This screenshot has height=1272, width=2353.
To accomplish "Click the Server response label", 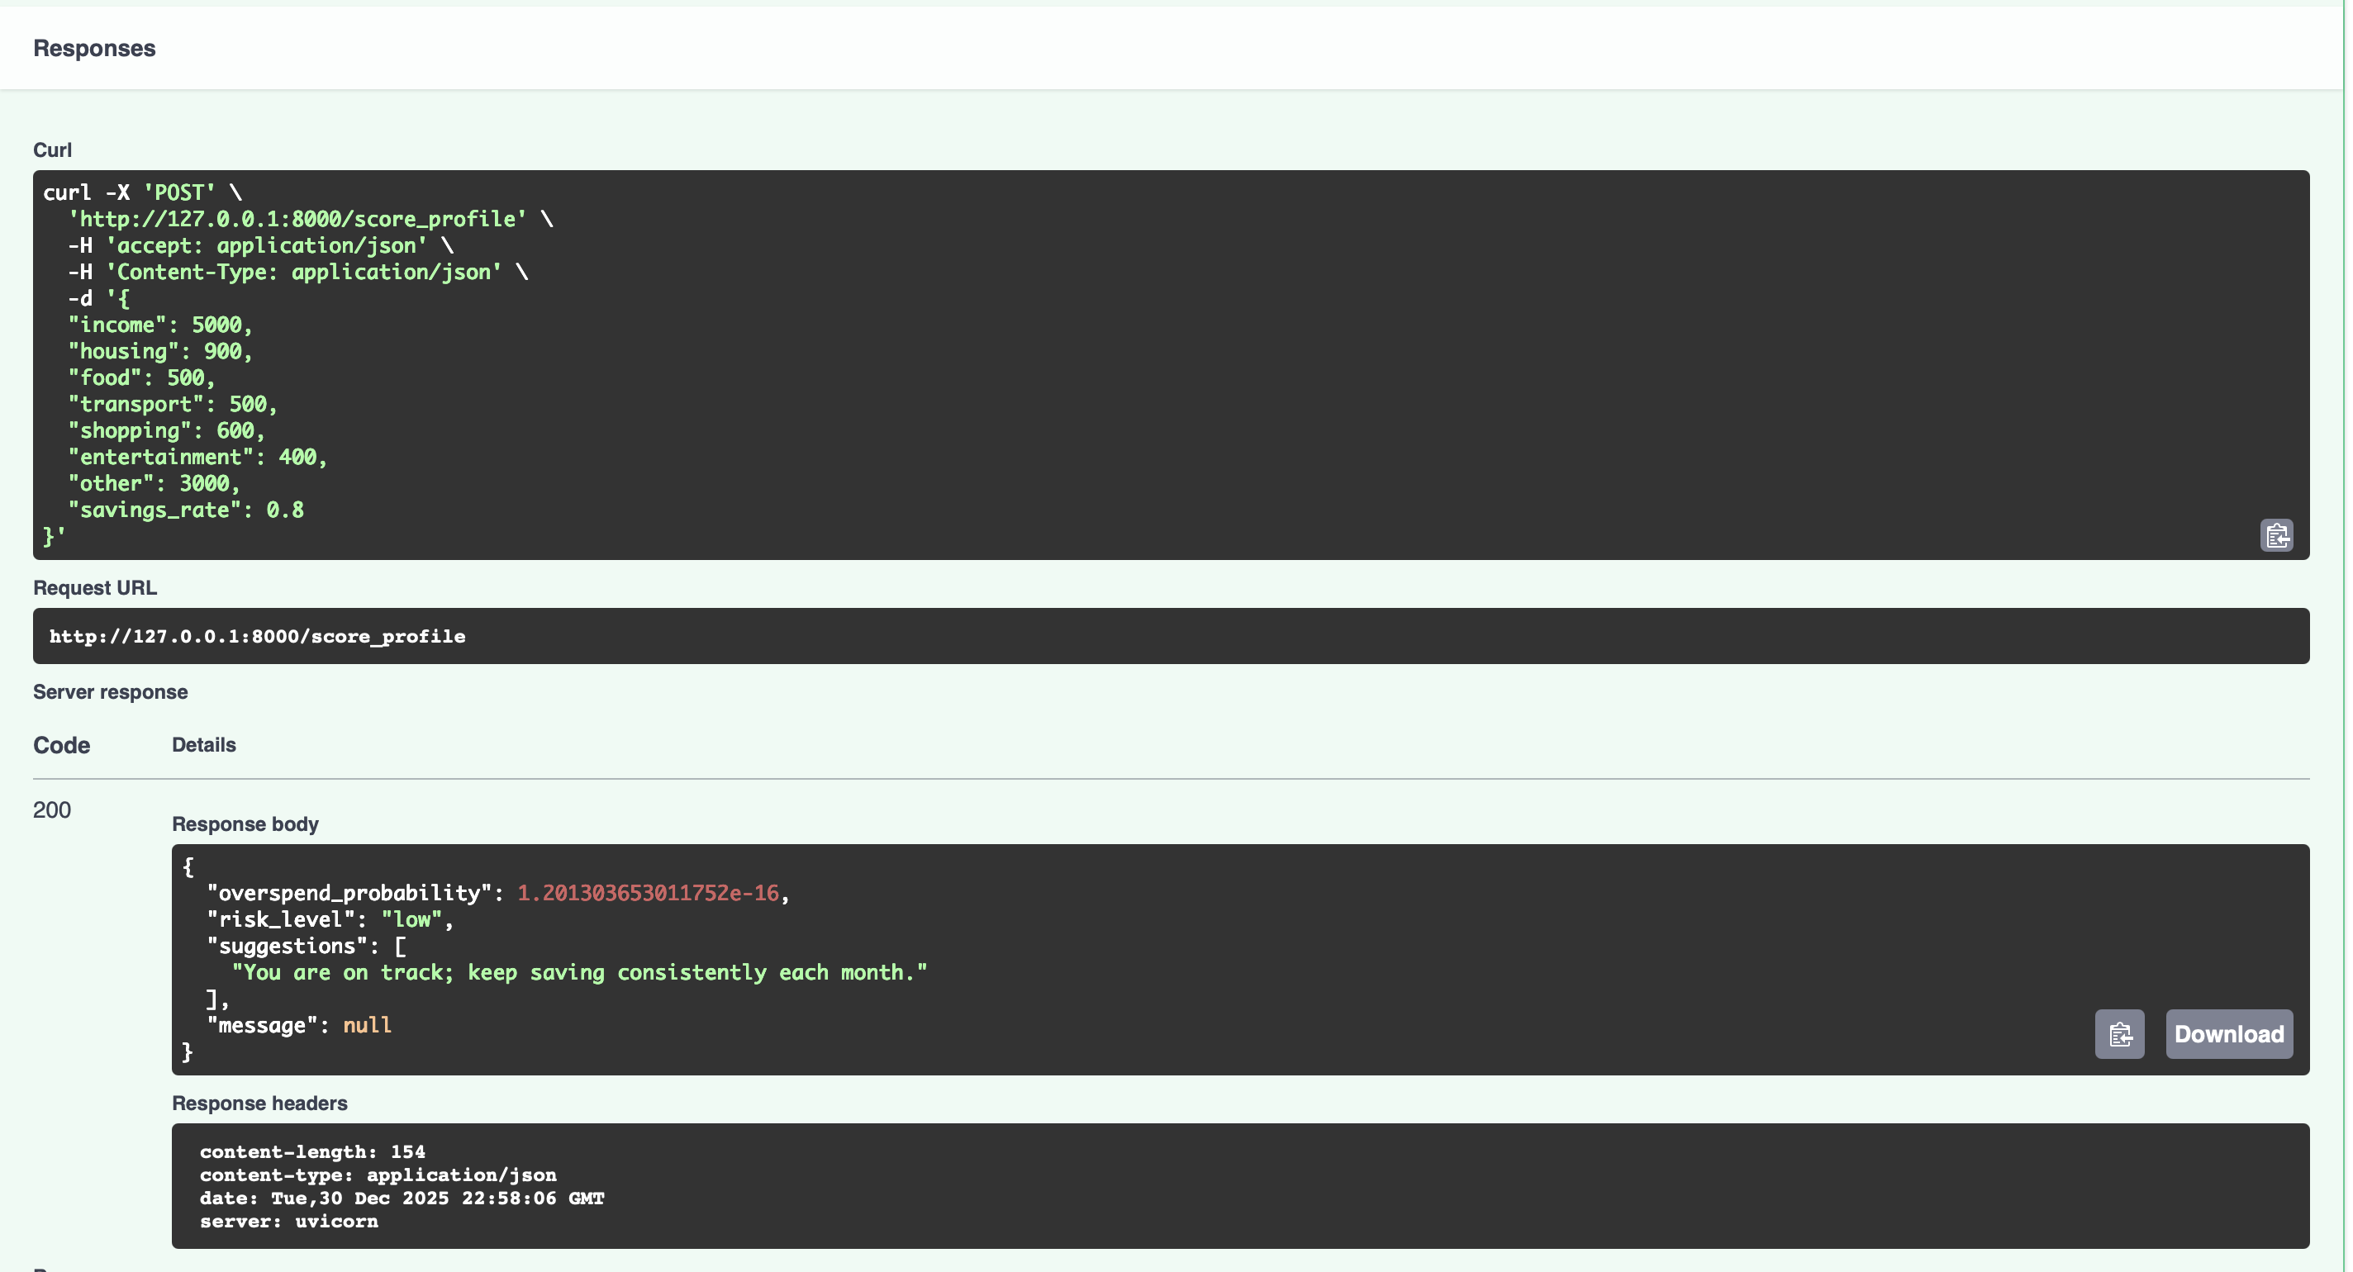I will 111,692.
